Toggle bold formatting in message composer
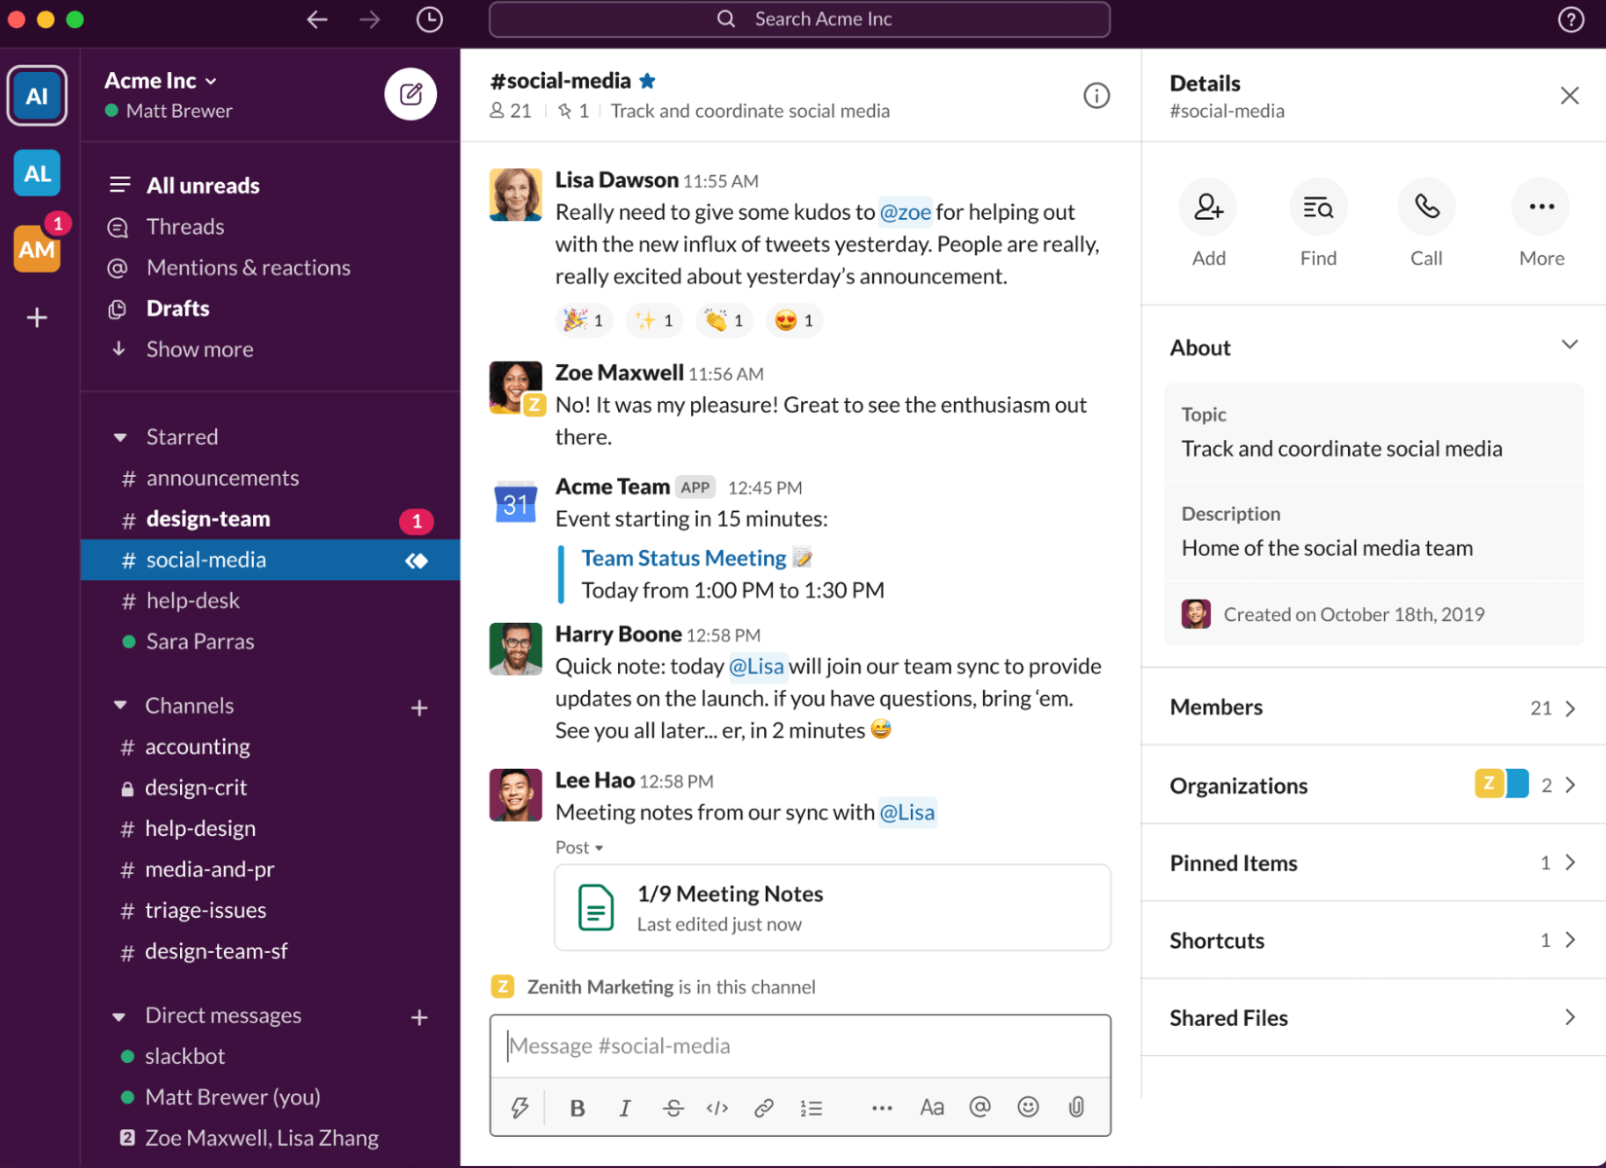 click(577, 1108)
